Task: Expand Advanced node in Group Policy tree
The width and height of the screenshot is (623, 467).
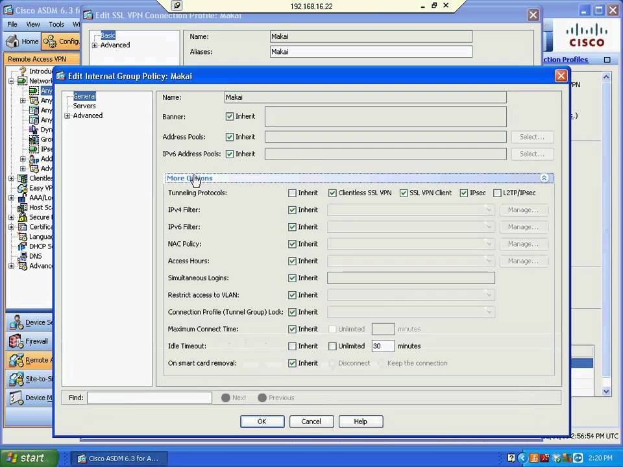Action: click(67, 116)
